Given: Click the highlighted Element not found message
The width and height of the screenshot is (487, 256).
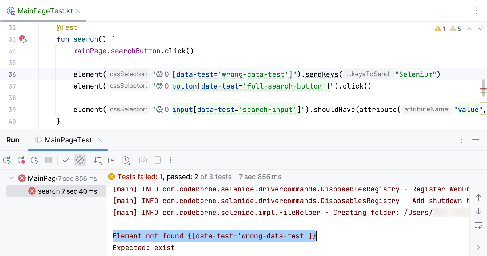Looking at the screenshot, I should tap(213, 236).
